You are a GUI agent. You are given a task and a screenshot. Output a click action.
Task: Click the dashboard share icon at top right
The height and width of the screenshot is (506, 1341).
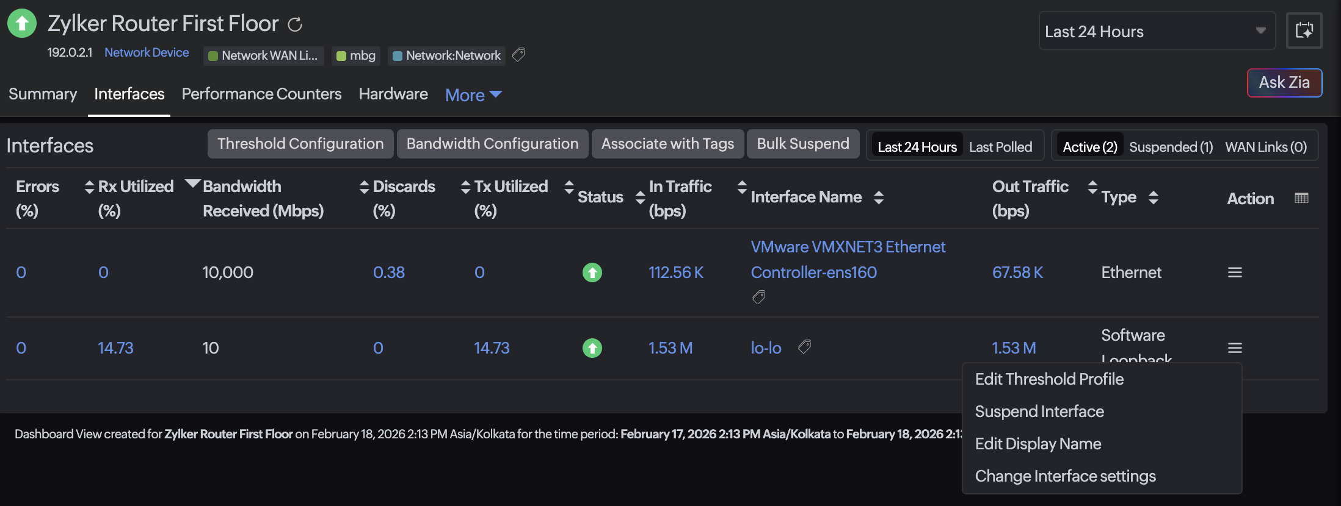(x=1304, y=30)
